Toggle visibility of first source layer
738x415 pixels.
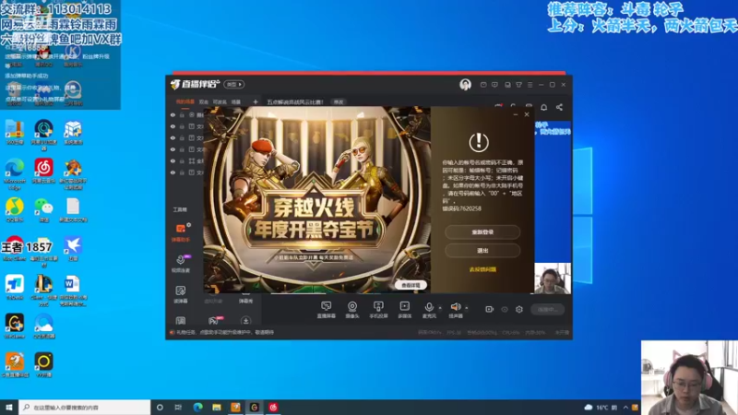tap(173, 114)
